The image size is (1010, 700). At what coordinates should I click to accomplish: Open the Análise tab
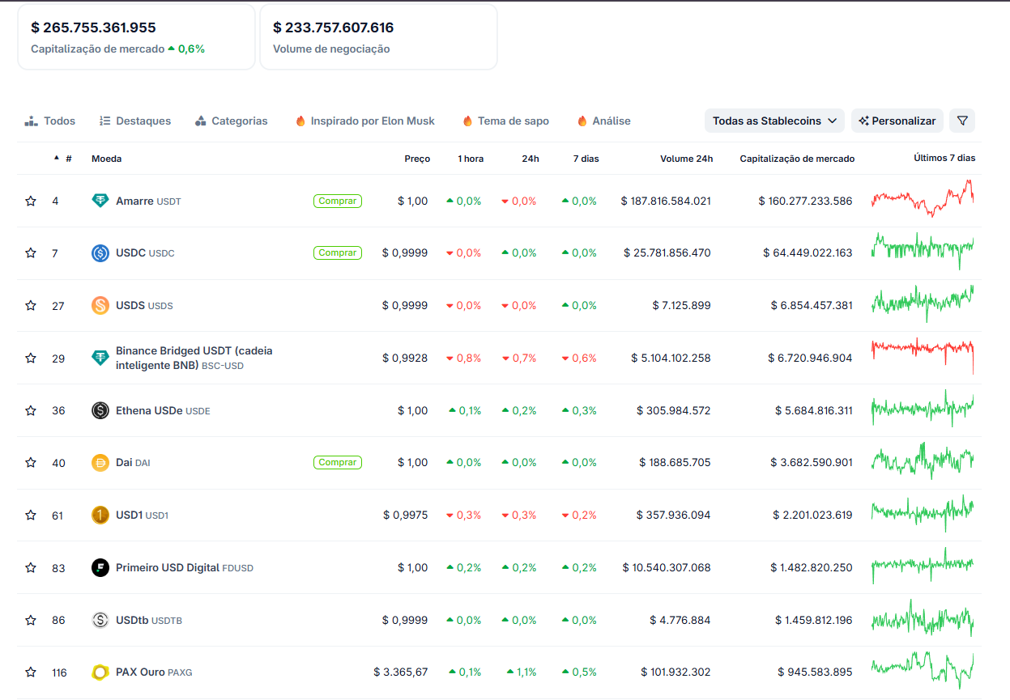[x=603, y=121]
